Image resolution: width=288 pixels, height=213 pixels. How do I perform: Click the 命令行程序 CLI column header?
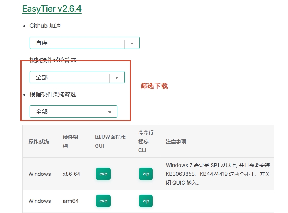pyautogui.click(x=146, y=141)
